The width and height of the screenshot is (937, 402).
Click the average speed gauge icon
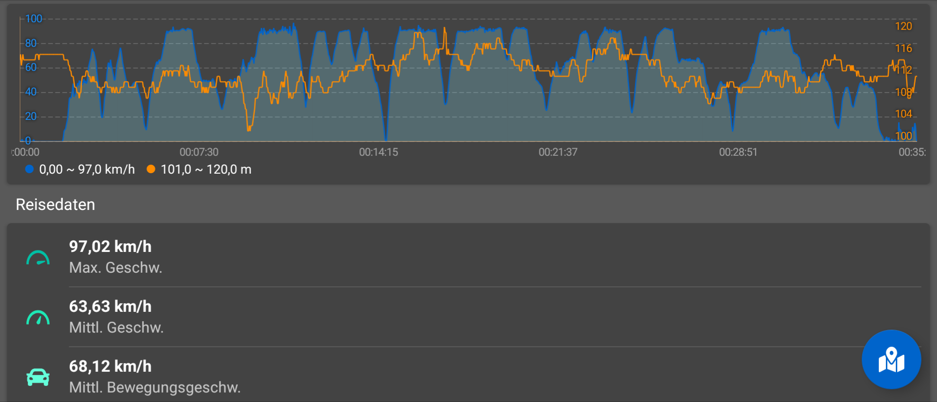coord(38,318)
